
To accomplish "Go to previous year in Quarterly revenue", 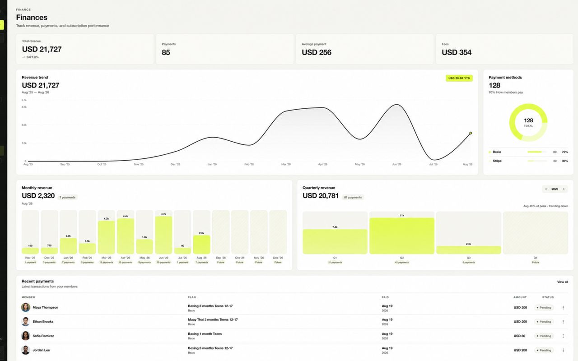I will click(546, 189).
